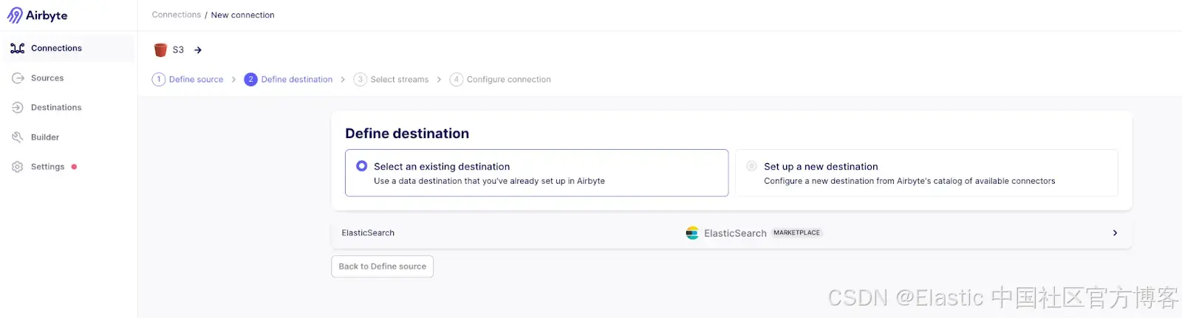1182x318 pixels.
Task: Open Sources via its sidebar icon
Action: (x=18, y=78)
